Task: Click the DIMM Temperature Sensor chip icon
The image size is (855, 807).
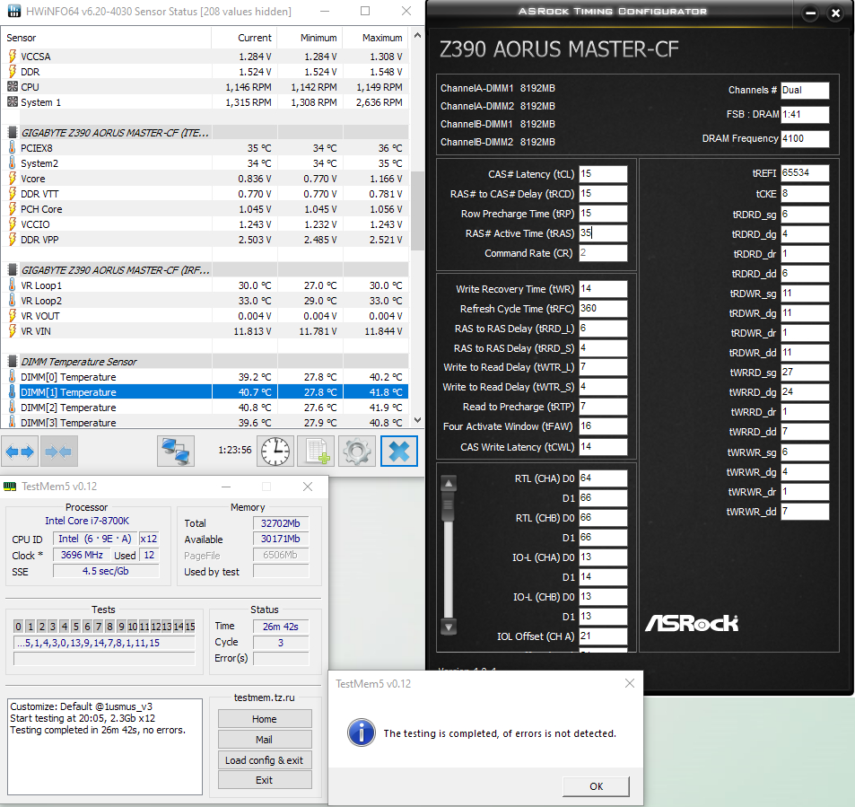Action: coord(12,361)
